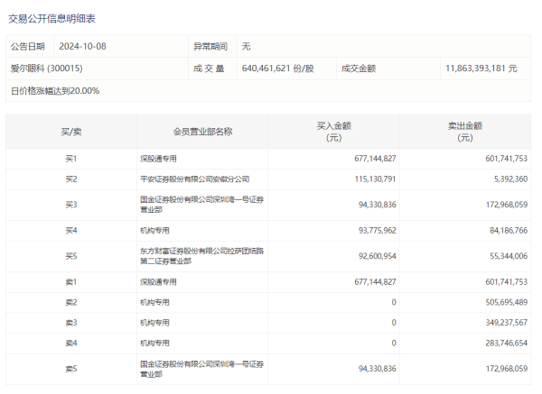Click the 交易公开信息明细表 title
This screenshot has height=394, width=542.
click(x=51, y=19)
